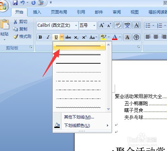Click the Bullets list icon

pos(148,25)
